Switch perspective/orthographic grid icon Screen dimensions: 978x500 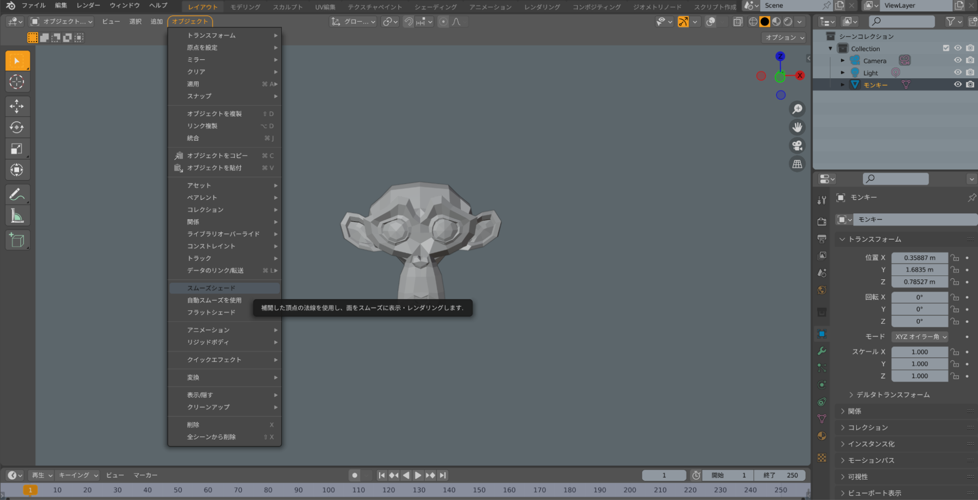click(797, 164)
